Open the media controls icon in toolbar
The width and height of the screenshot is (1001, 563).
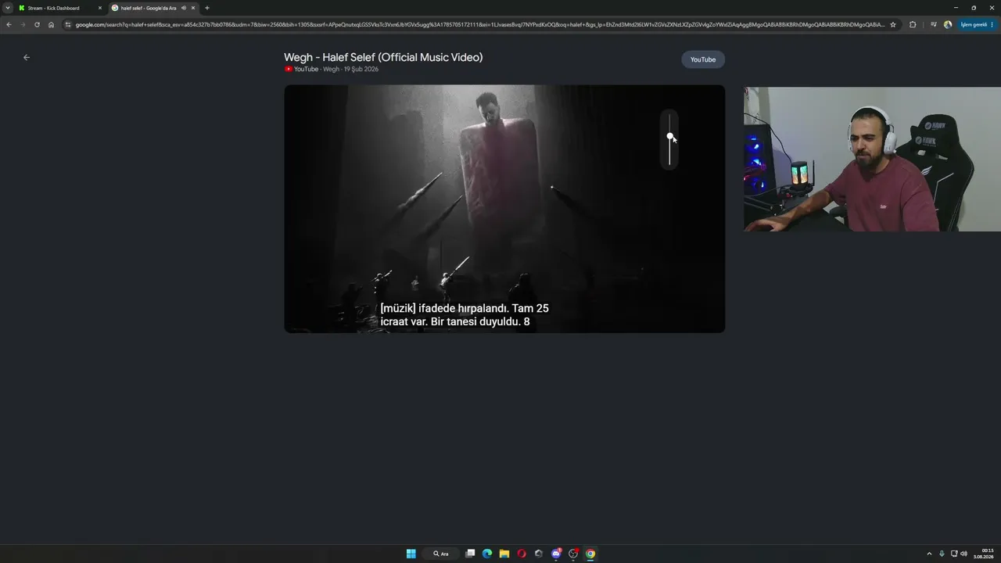click(933, 24)
